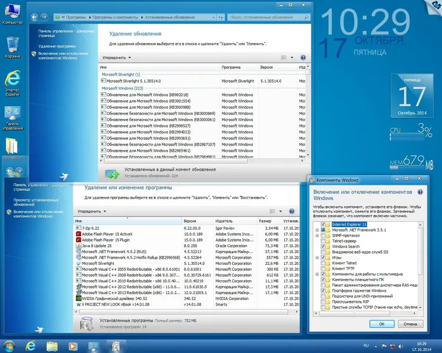Uncheck Internet Explorer 11 component
The image size is (442, 353).
coord(323,224)
